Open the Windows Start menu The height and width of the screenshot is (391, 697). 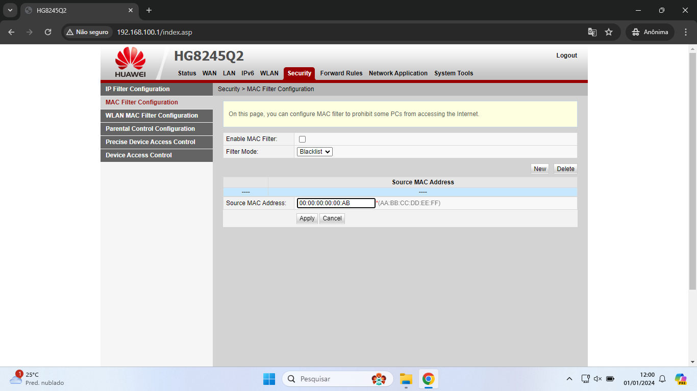click(269, 379)
